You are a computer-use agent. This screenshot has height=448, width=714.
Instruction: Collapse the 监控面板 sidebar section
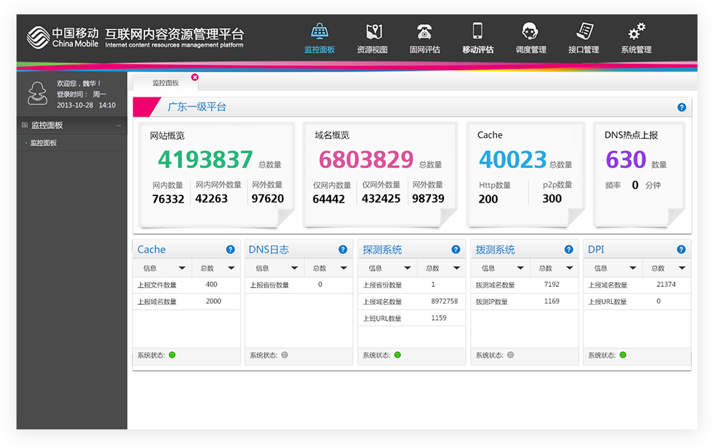(119, 125)
